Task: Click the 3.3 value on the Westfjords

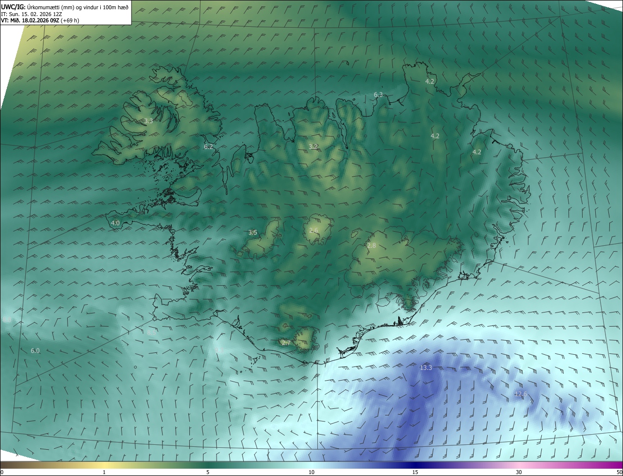Action: 148,121
